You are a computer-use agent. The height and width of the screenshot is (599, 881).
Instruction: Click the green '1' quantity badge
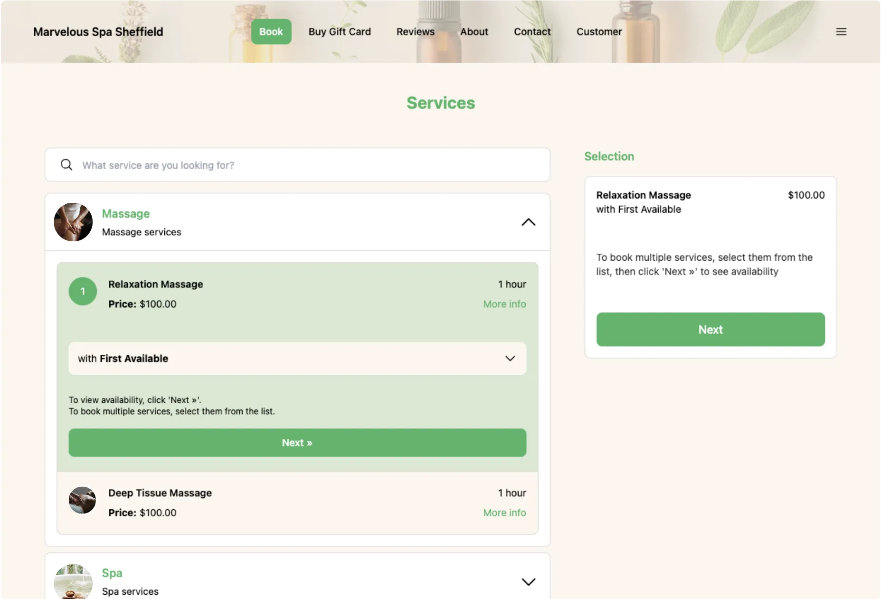click(82, 291)
